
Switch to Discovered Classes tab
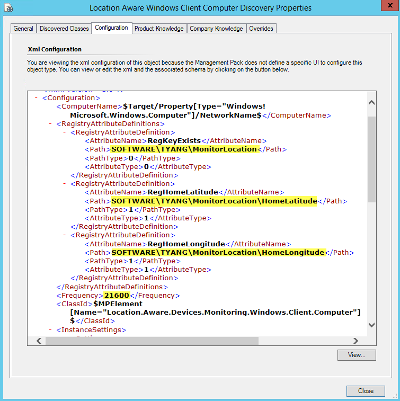coord(64,29)
